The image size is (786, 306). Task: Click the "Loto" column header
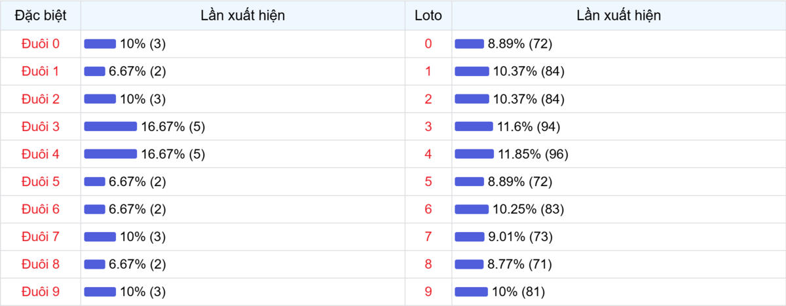coord(428,16)
